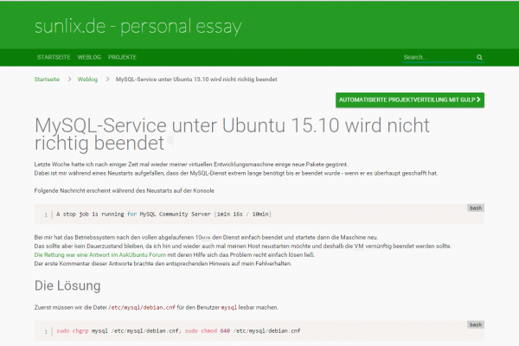This screenshot has height=346, width=519.
Task: Go to the Startseite breadcrumb link
Action: click(47, 80)
